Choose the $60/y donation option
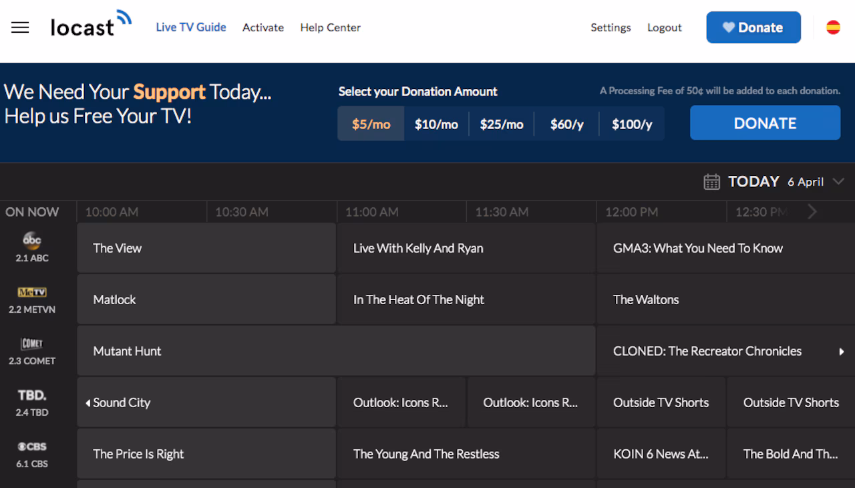 (x=566, y=123)
